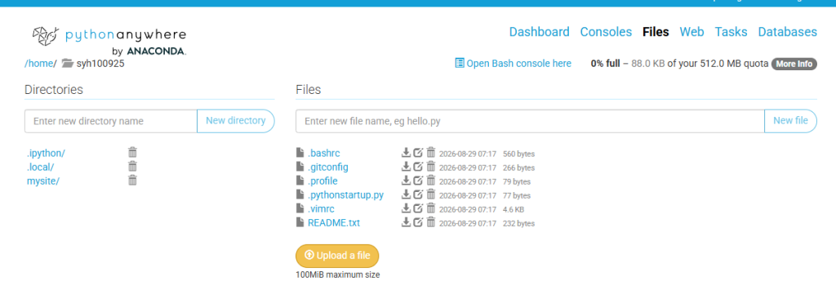Go to the Tasks page
This screenshot has height=295, width=836.
(731, 32)
